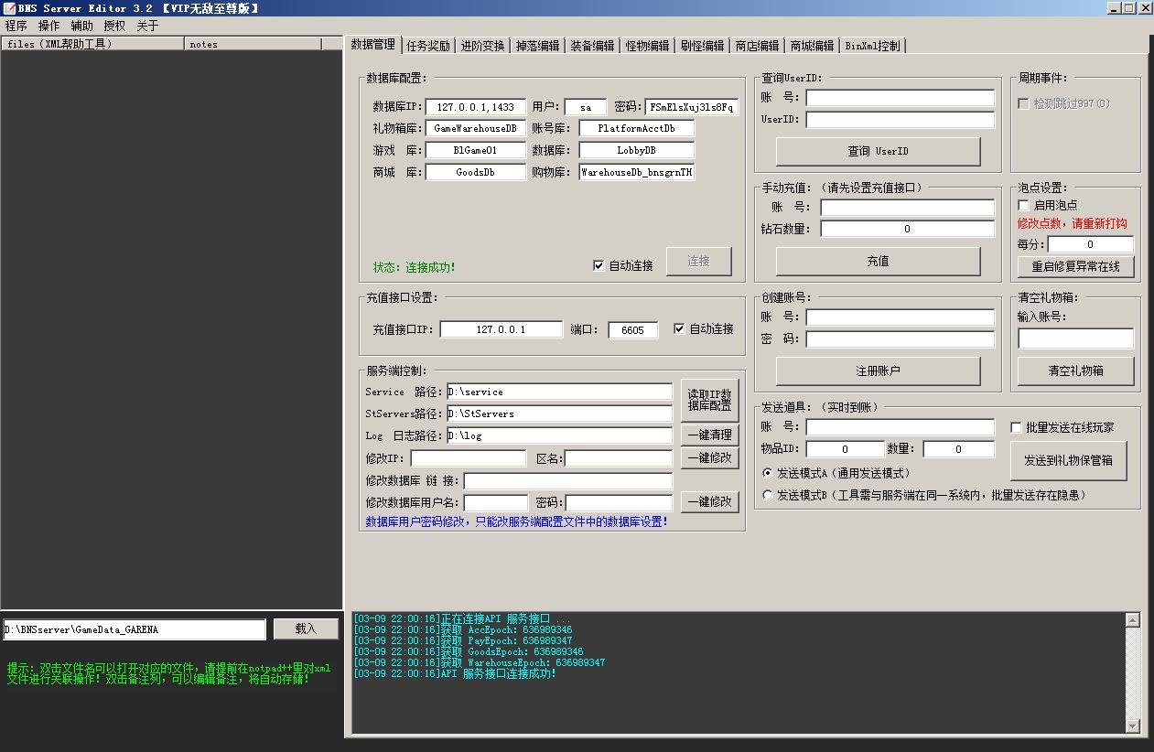Select 发送模式B radio button
This screenshot has width=1154, height=752.
tap(768, 495)
